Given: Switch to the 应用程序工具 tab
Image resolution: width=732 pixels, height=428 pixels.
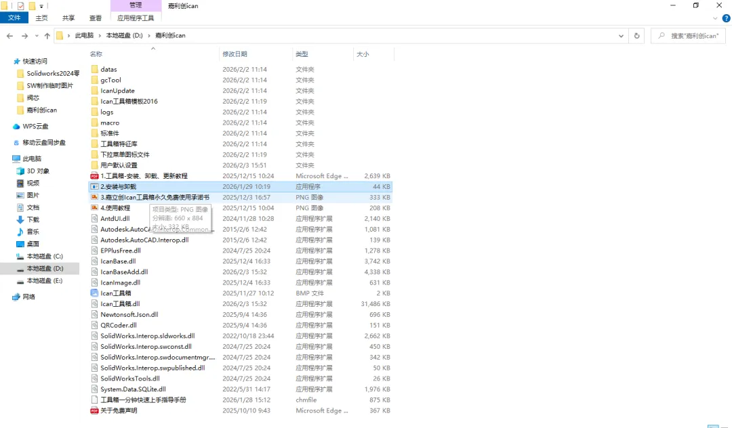Looking at the screenshot, I should click(136, 18).
